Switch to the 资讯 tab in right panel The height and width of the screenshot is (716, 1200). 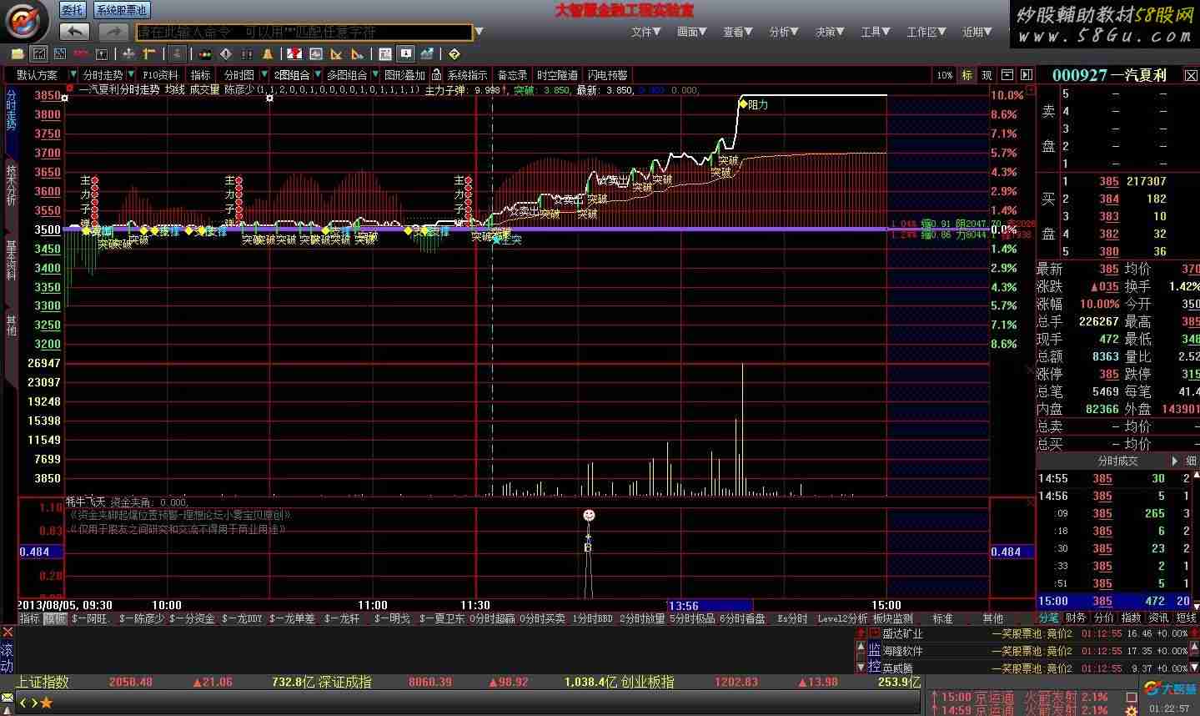(x=1158, y=618)
